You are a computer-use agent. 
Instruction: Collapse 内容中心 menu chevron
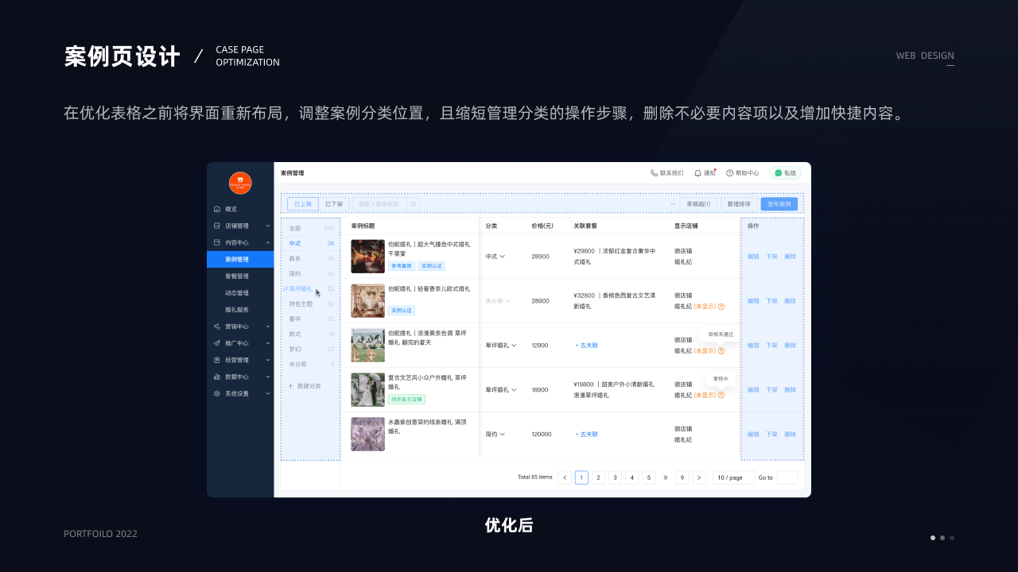tap(268, 242)
